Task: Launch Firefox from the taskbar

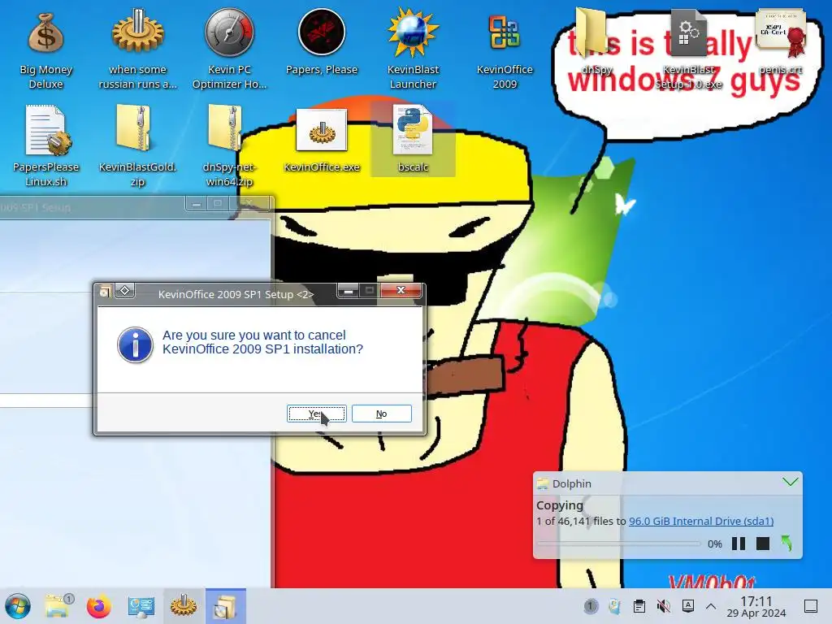Action: (x=98, y=606)
